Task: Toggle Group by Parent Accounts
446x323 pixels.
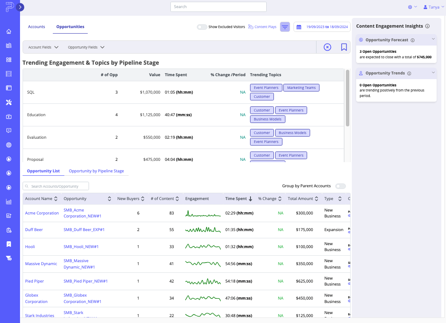Action: pos(340,186)
